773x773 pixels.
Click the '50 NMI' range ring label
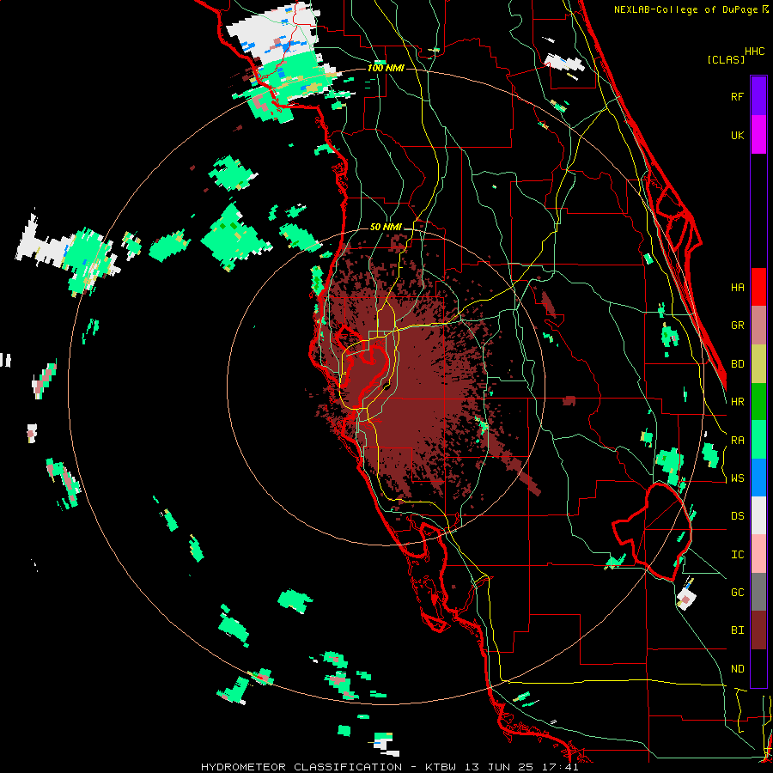click(386, 228)
